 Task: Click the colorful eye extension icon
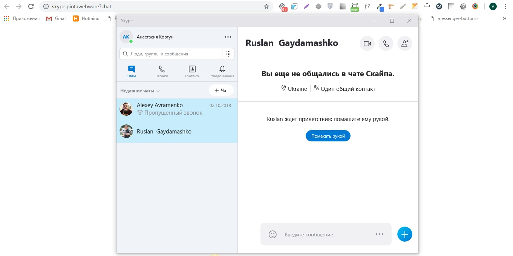click(x=475, y=6)
